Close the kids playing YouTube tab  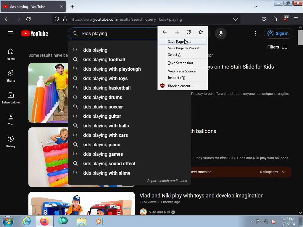click(x=61, y=7)
